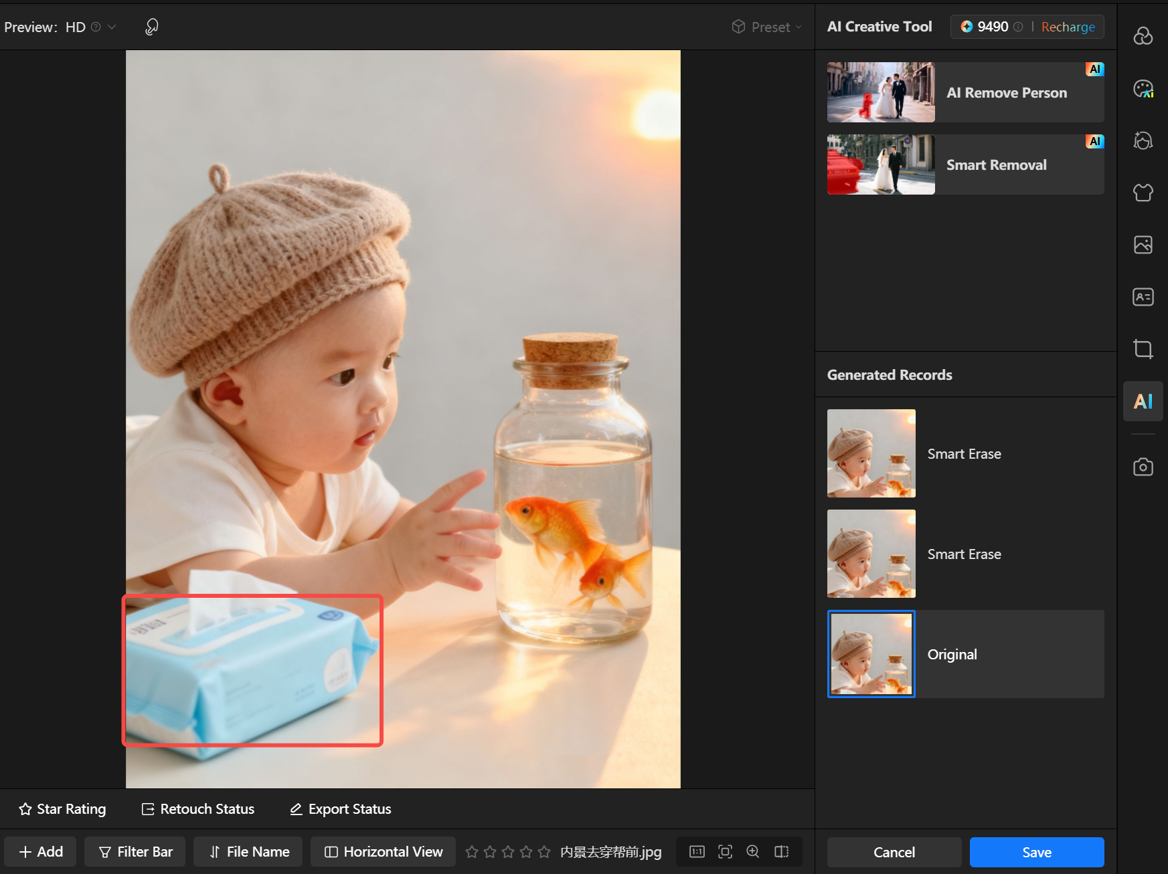This screenshot has height=874, width=1168.
Task: Open the Preset dropdown
Action: click(x=767, y=27)
